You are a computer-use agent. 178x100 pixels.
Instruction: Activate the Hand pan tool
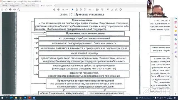click(x=77, y=10)
